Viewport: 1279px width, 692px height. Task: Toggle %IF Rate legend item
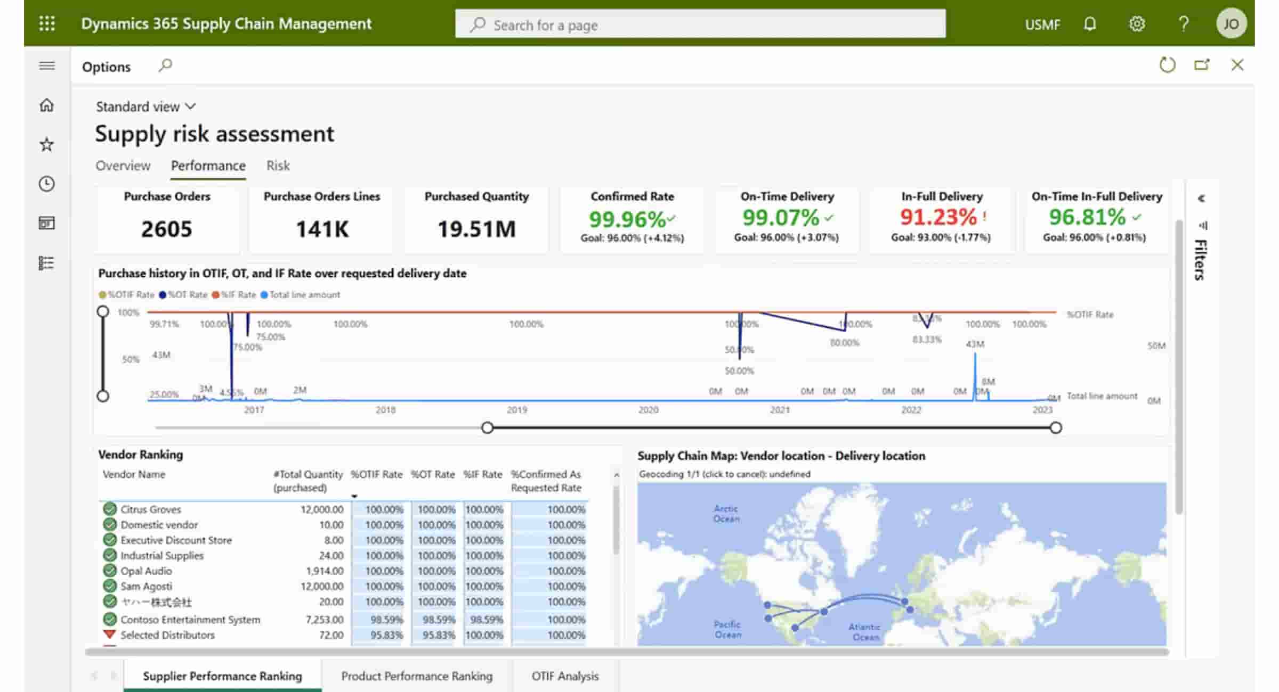234,294
